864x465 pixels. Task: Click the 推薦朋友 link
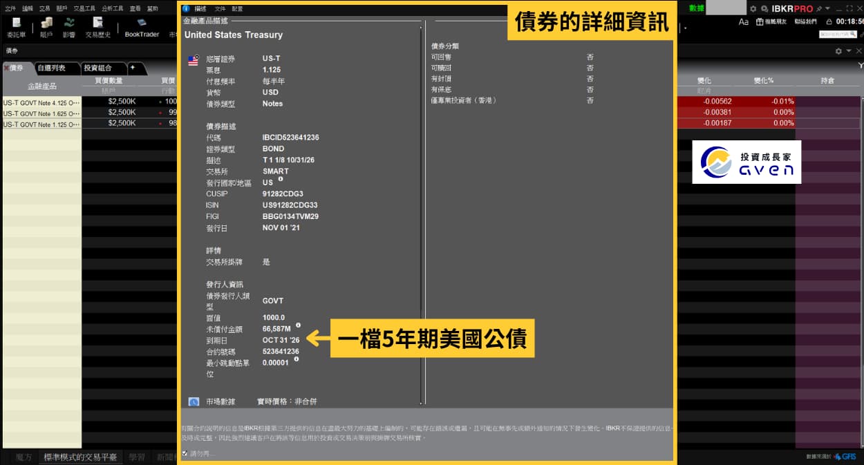[x=776, y=22]
